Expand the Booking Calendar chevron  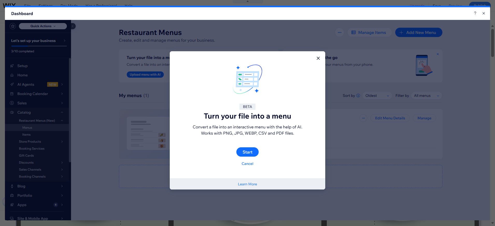coord(62,94)
